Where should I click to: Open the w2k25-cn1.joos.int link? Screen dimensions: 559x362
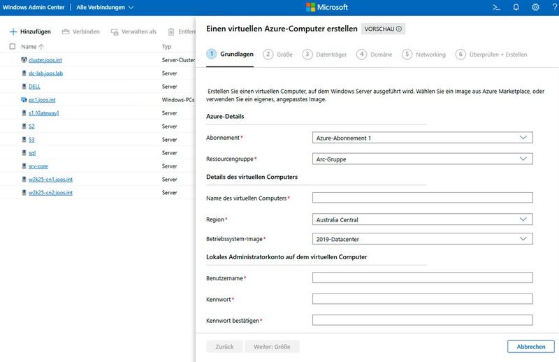pyautogui.click(x=50, y=179)
